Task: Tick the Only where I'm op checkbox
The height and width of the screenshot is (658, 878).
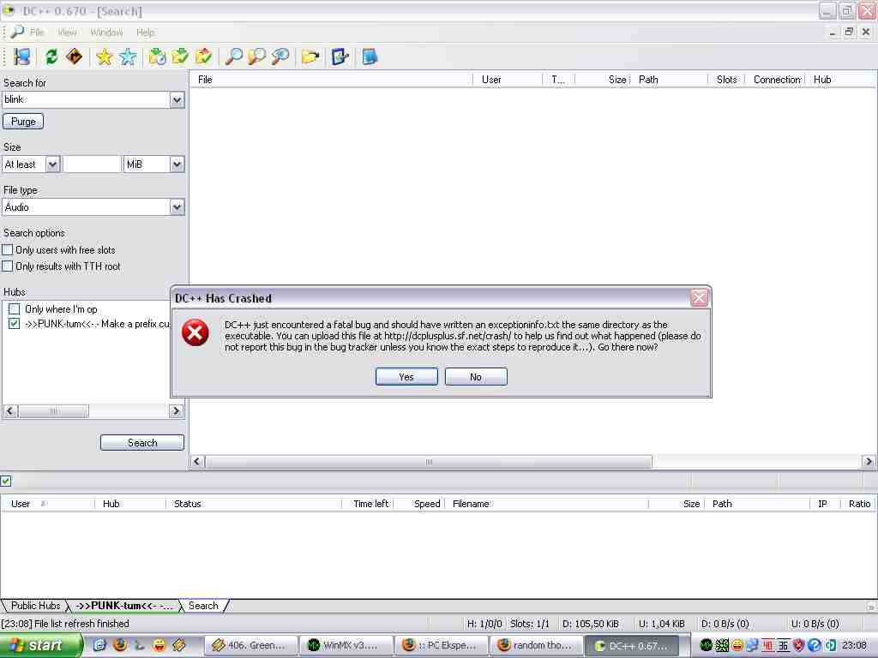Action: [x=15, y=309]
